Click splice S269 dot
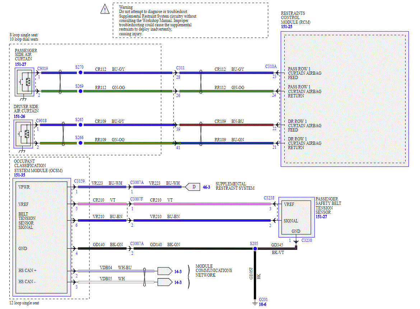This screenshot has height=309, width=420. coord(80,91)
